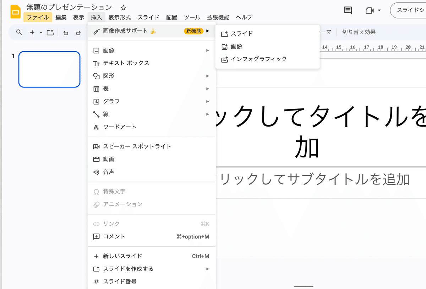Screen dimensions: 426x289
Task: Click the star icon to favorite presentation
Action: 123,7
